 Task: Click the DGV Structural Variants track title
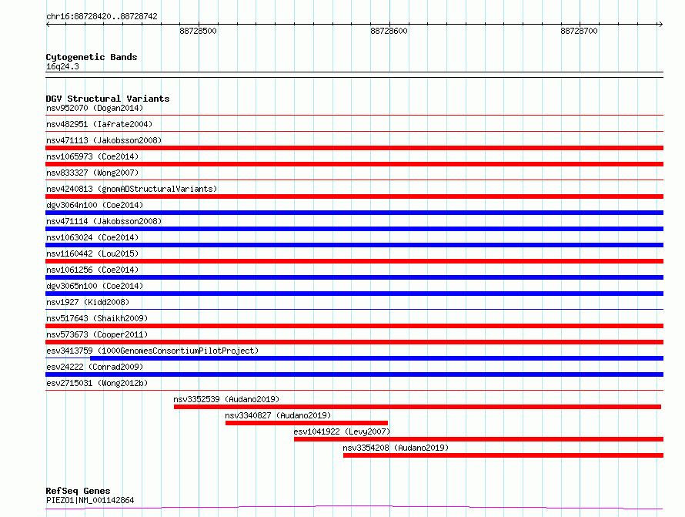click(108, 99)
